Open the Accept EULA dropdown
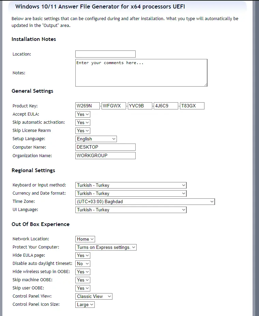259x316 pixels. 83,114
